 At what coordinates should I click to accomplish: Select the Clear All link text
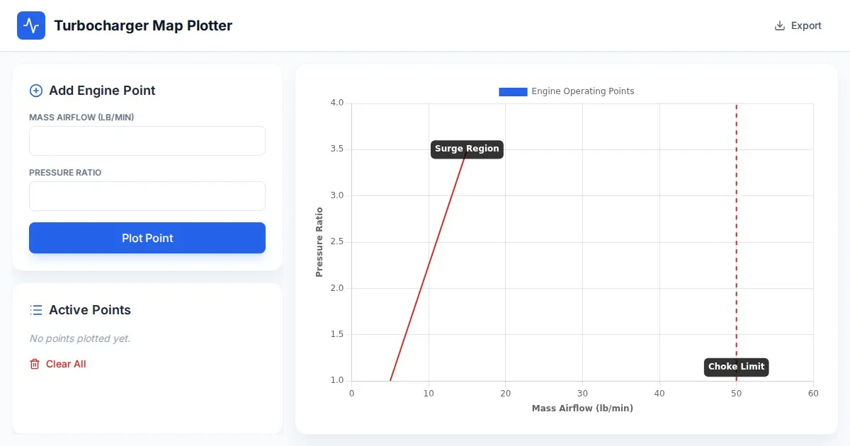pyautogui.click(x=66, y=364)
